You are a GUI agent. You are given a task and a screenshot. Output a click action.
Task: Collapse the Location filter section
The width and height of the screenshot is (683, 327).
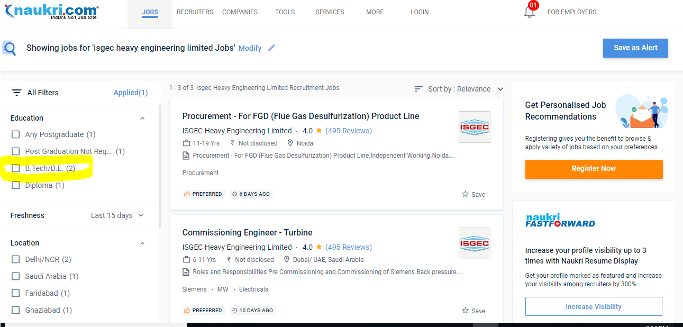pos(142,243)
